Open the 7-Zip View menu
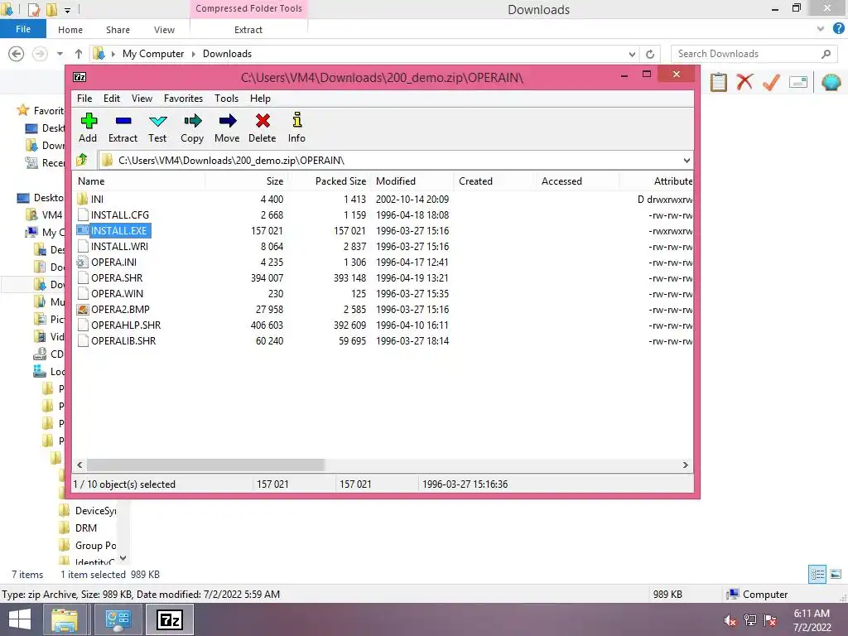This screenshot has width=848, height=636. [x=142, y=99]
